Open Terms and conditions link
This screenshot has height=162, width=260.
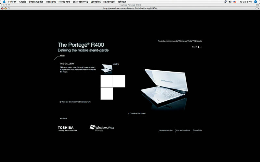pyautogui.click(x=183, y=130)
